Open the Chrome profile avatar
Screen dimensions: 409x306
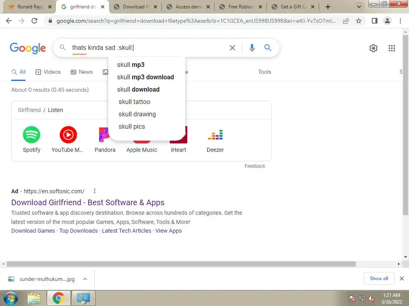387,21
